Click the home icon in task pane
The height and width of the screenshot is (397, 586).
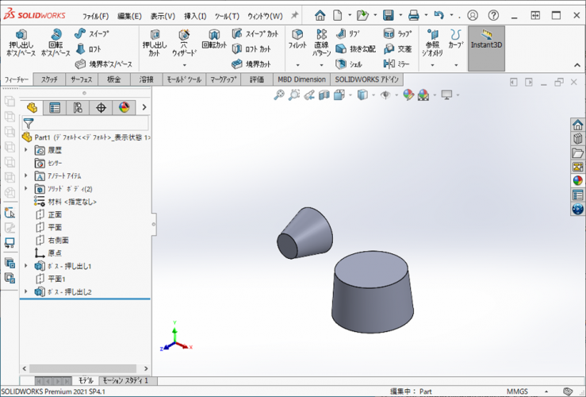pyautogui.click(x=577, y=124)
